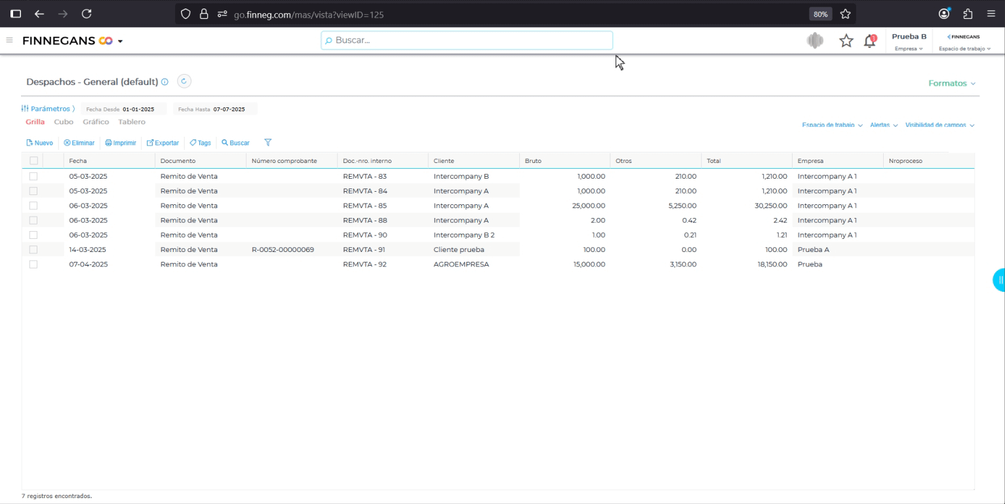Viewport: 1005px width, 504px height.
Task: Open the Espacio de trabajo dropdown above the grid
Action: (832, 125)
